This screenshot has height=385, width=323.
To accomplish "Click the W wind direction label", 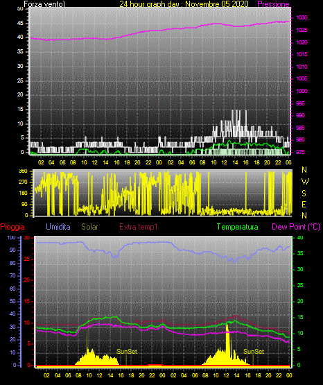I will click(x=305, y=182).
